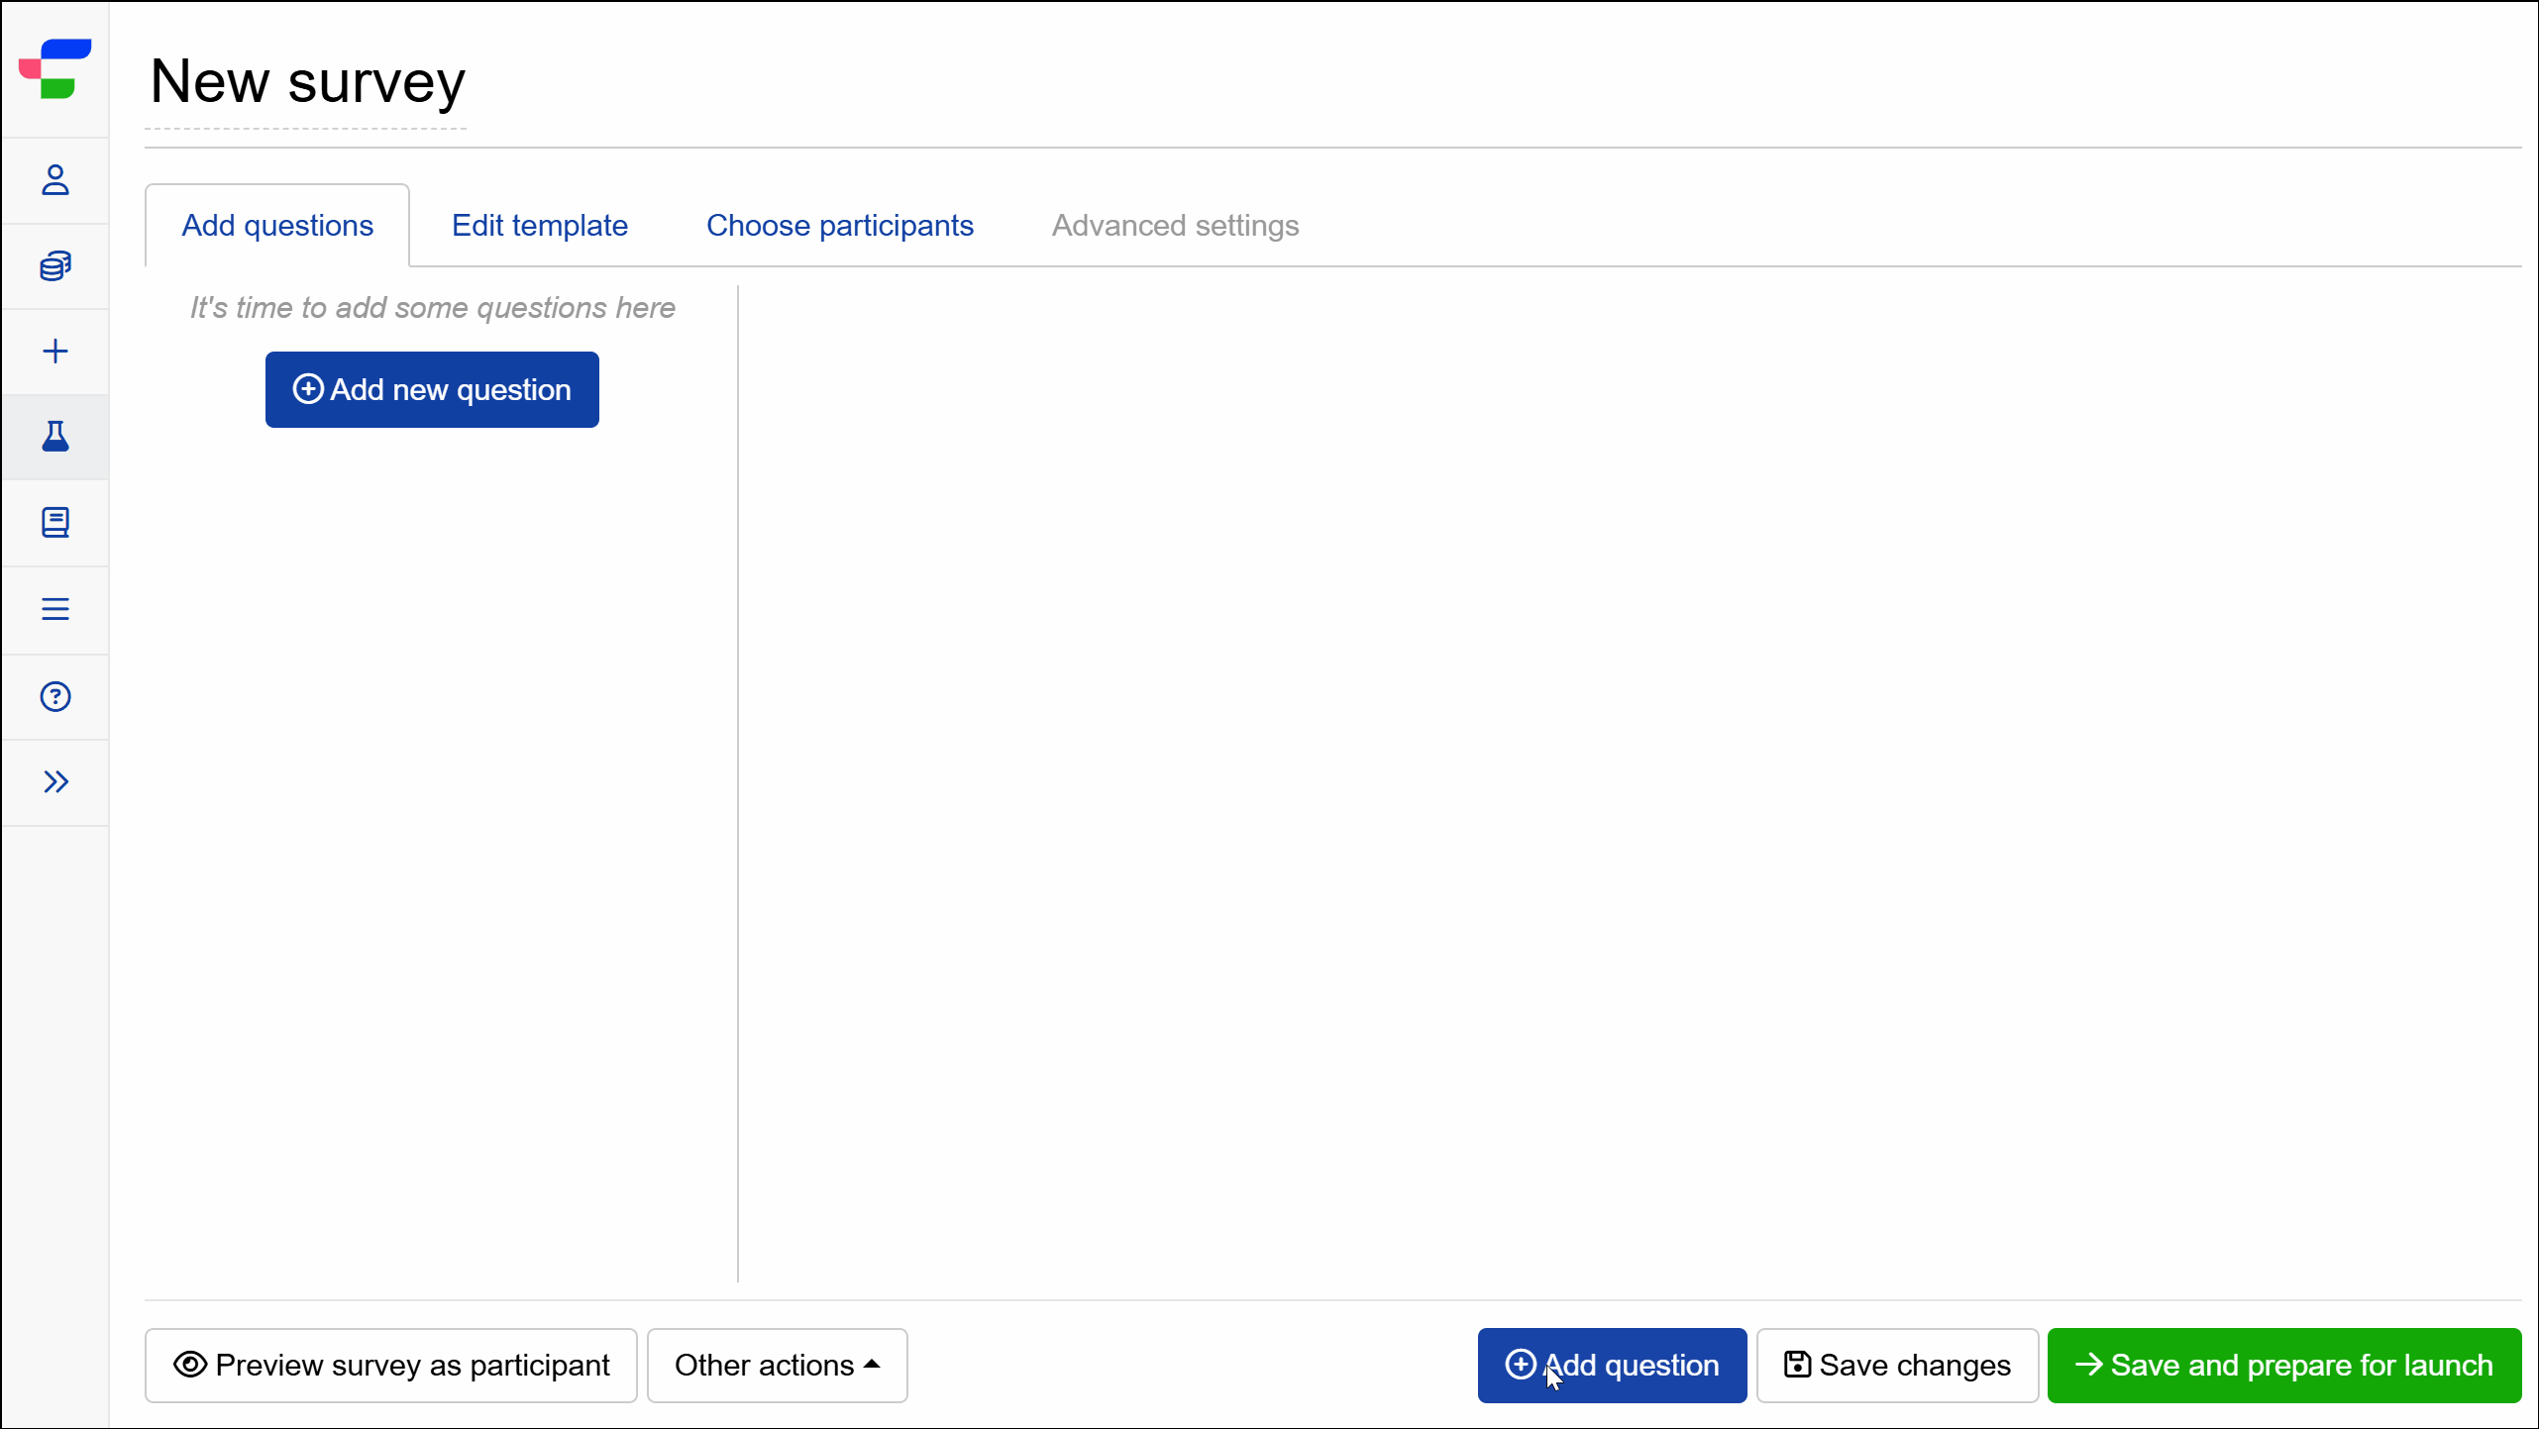Screen dimensions: 2539x1429
Task: Open the hamburger list sidebar icon
Action: point(55,609)
